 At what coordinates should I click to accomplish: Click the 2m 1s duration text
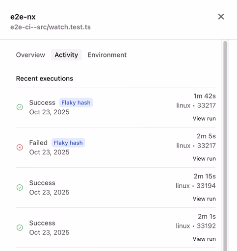pyautogui.click(x=207, y=217)
